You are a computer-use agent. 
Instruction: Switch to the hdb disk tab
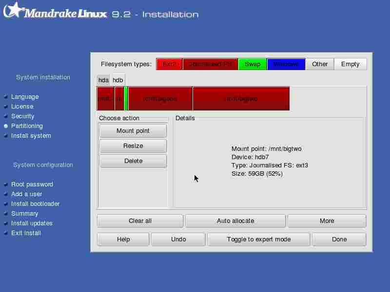(118, 80)
